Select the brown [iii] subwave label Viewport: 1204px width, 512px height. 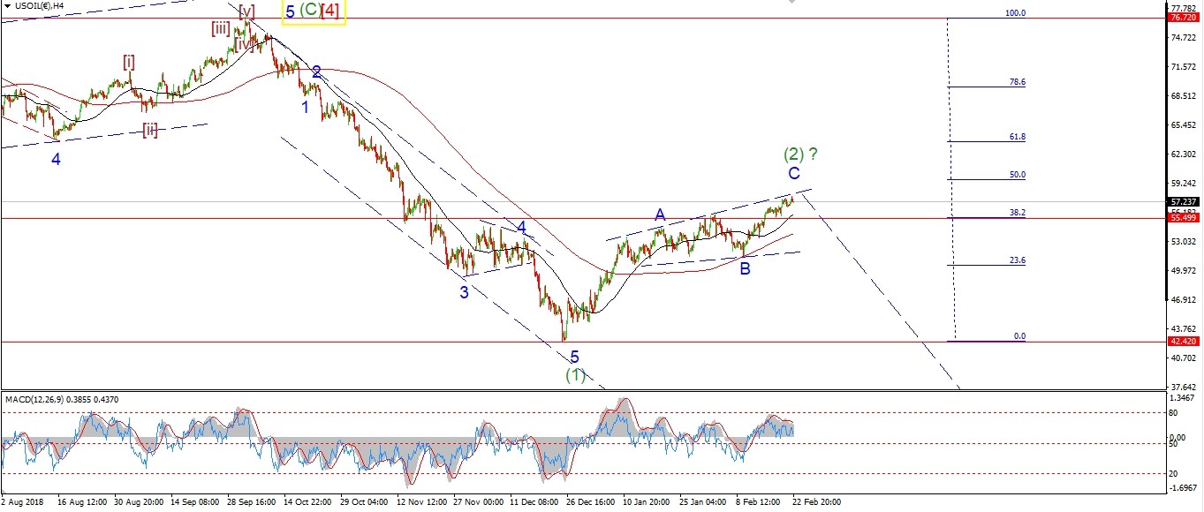221,28
